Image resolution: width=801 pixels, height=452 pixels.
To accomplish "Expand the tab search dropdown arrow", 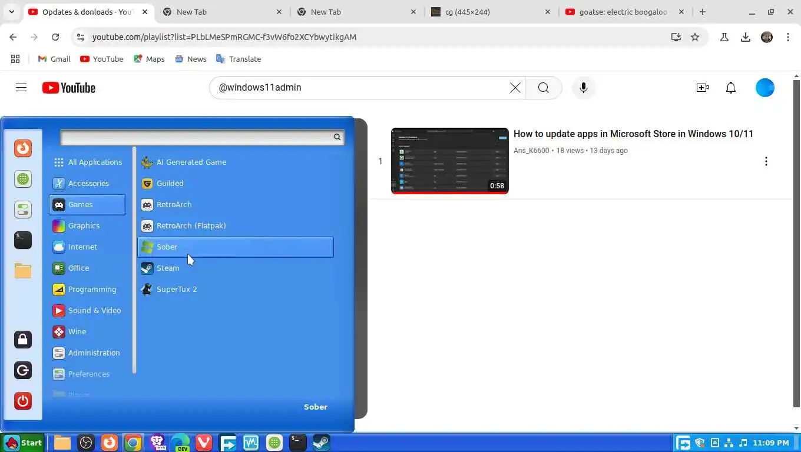I will (x=11, y=12).
